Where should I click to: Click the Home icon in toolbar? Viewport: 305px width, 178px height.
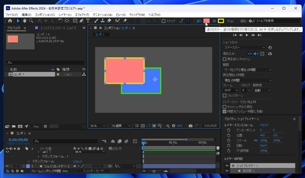pyautogui.click(x=10, y=21)
